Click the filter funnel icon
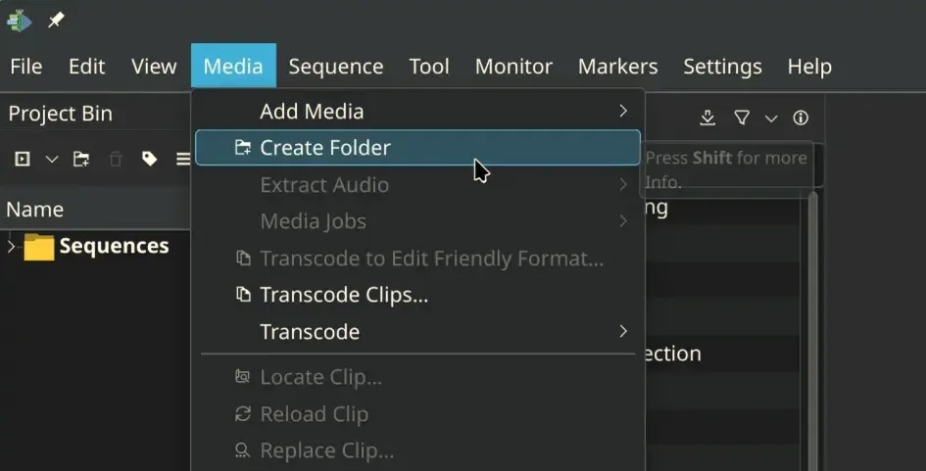 click(x=742, y=118)
